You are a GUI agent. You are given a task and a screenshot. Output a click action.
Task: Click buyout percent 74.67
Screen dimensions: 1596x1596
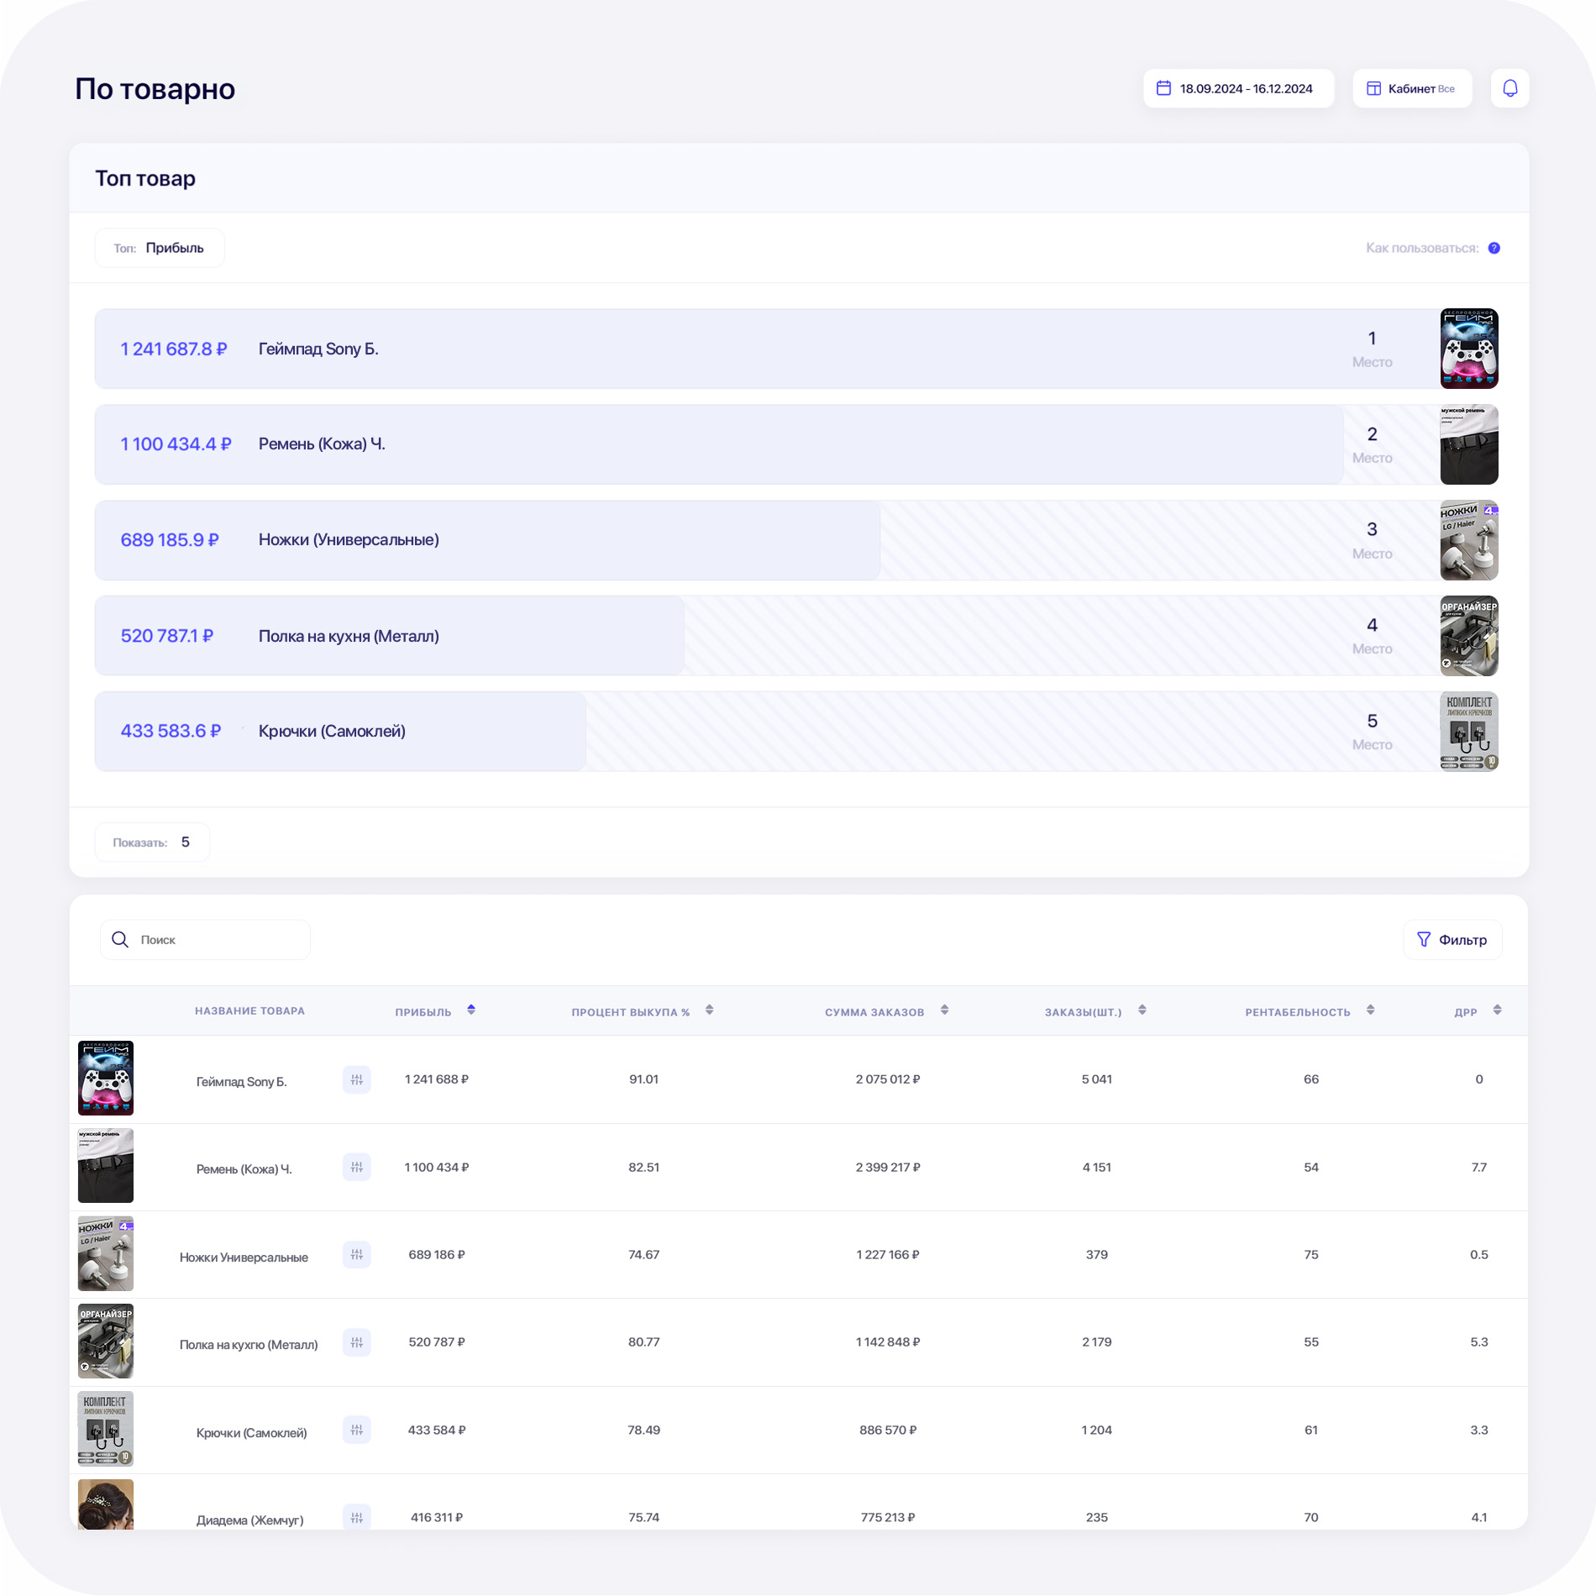click(644, 1254)
